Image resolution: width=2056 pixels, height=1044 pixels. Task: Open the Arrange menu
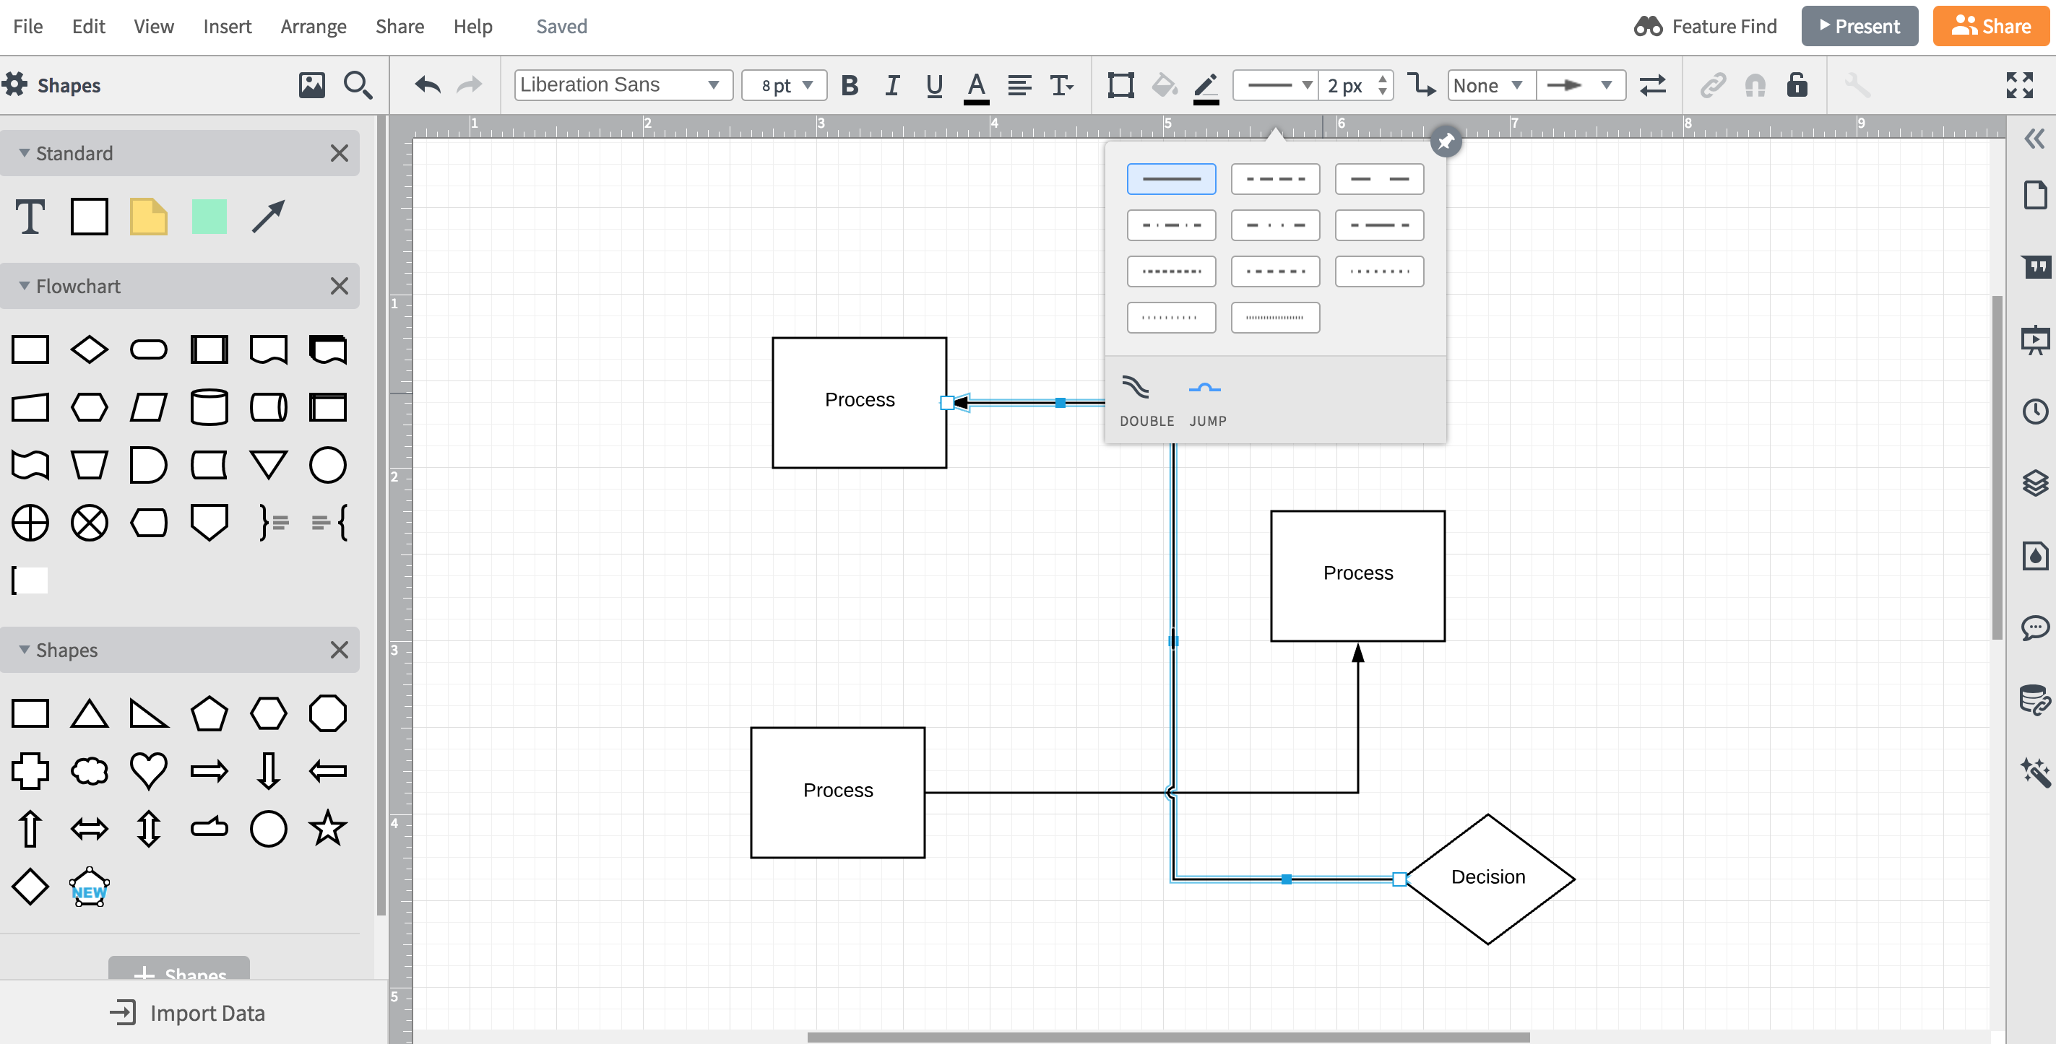click(x=313, y=25)
